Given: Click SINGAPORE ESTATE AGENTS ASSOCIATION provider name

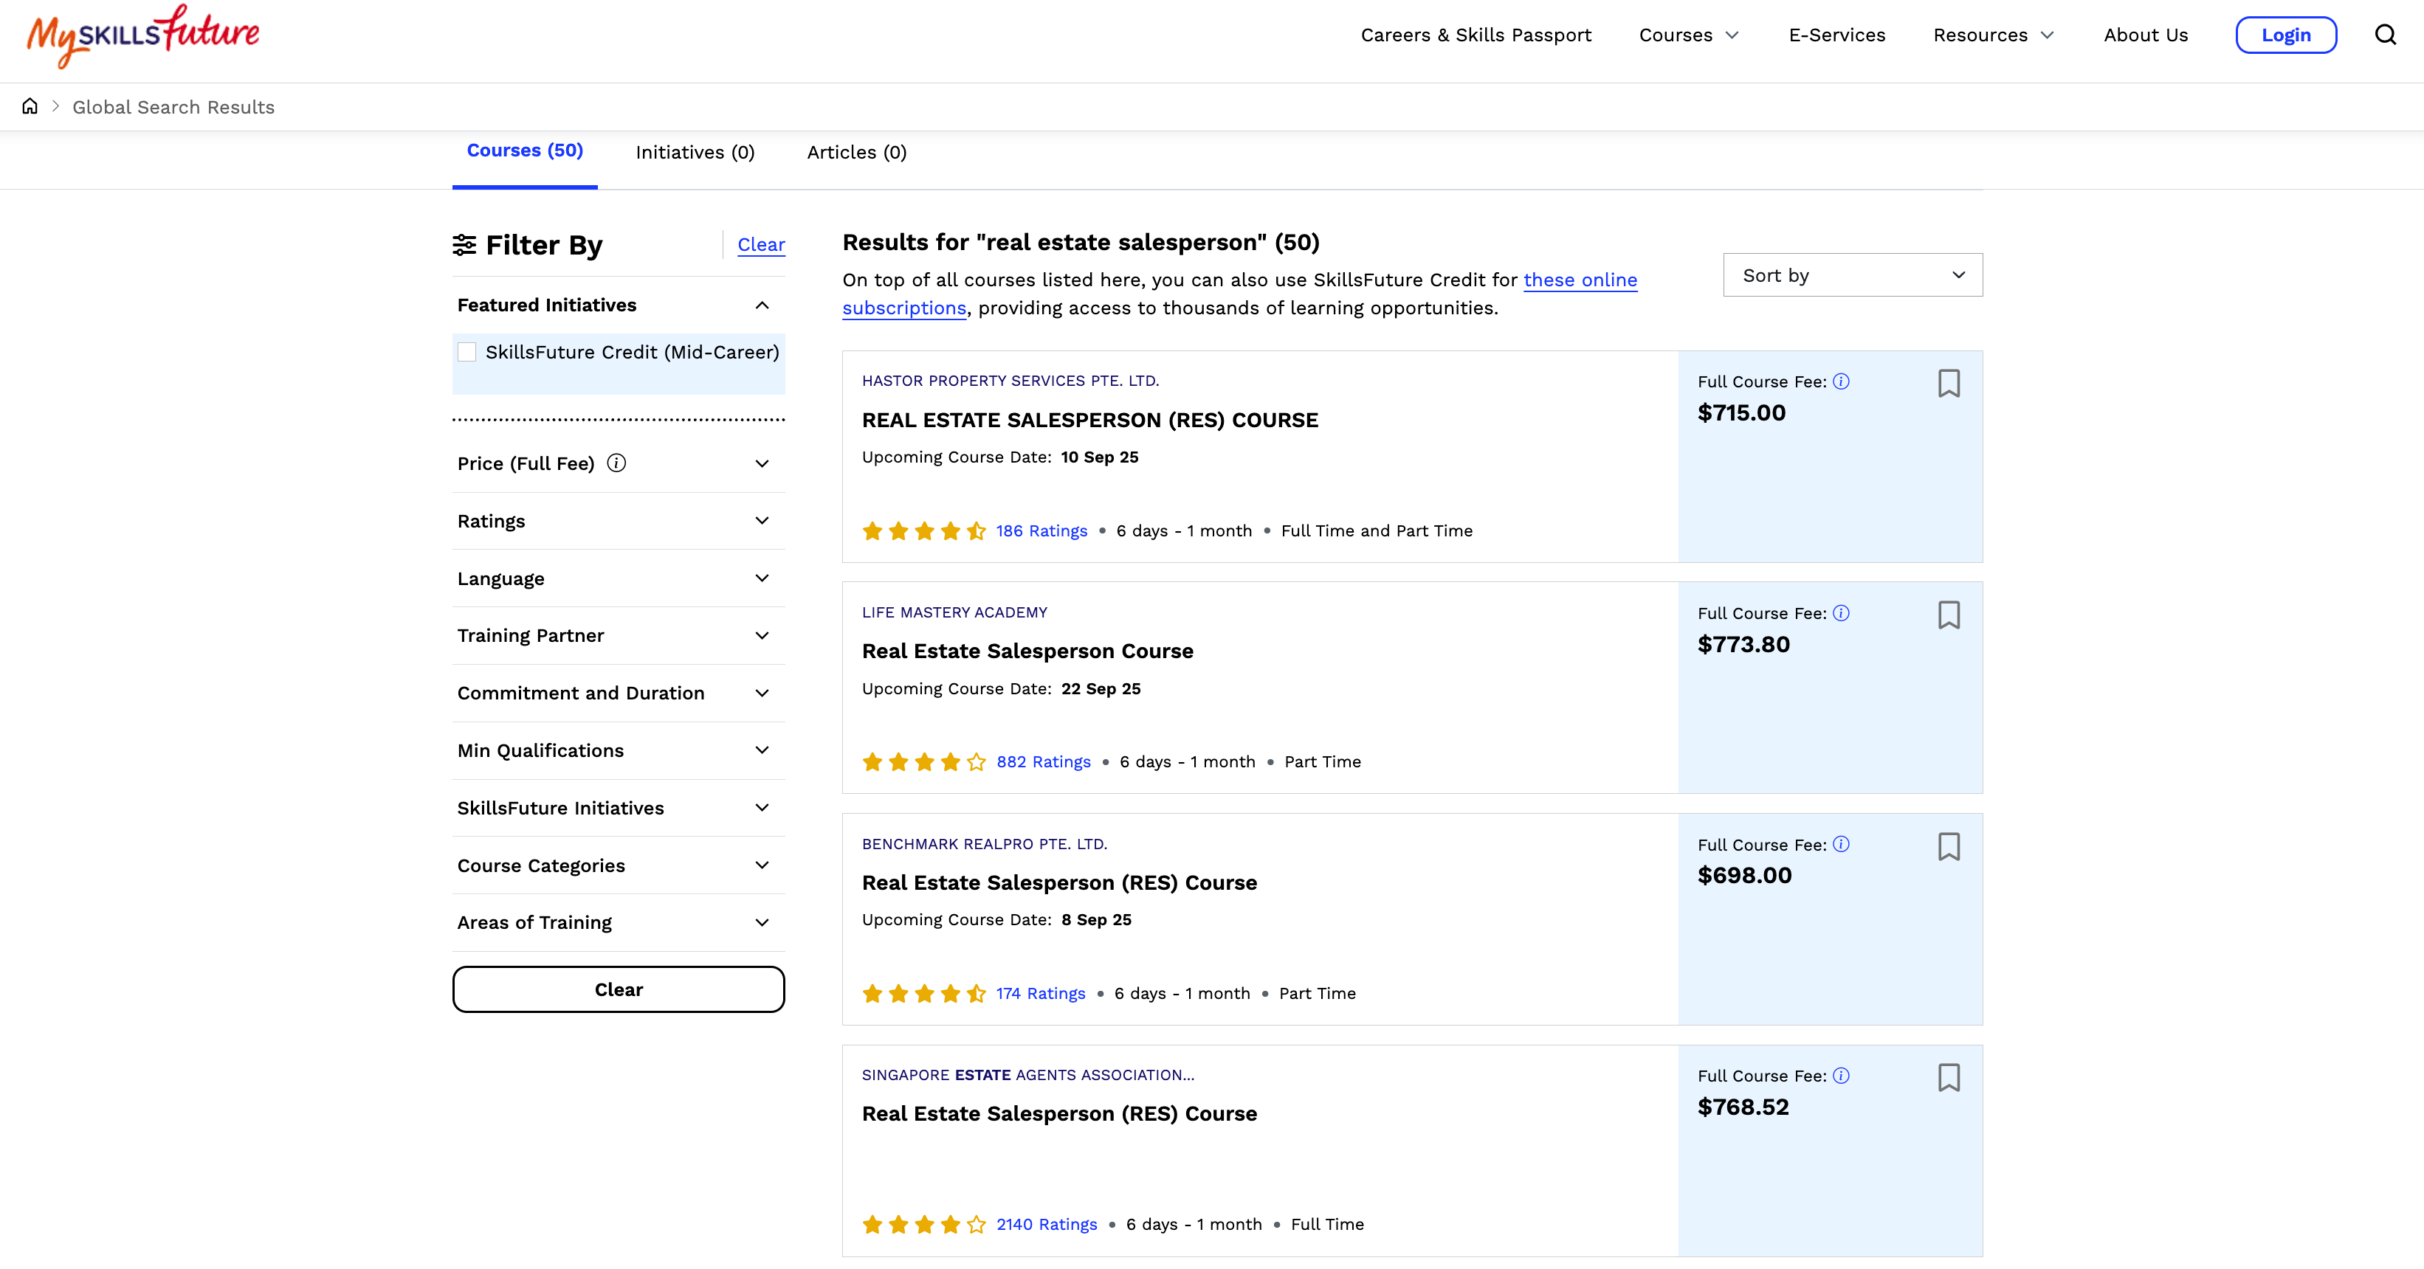Looking at the screenshot, I should 1027,1075.
